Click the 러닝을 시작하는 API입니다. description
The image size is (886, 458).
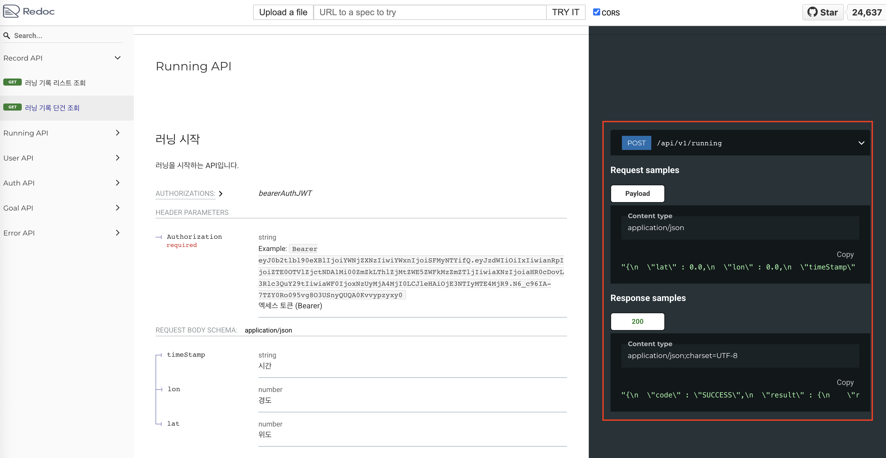[x=197, y=165]
